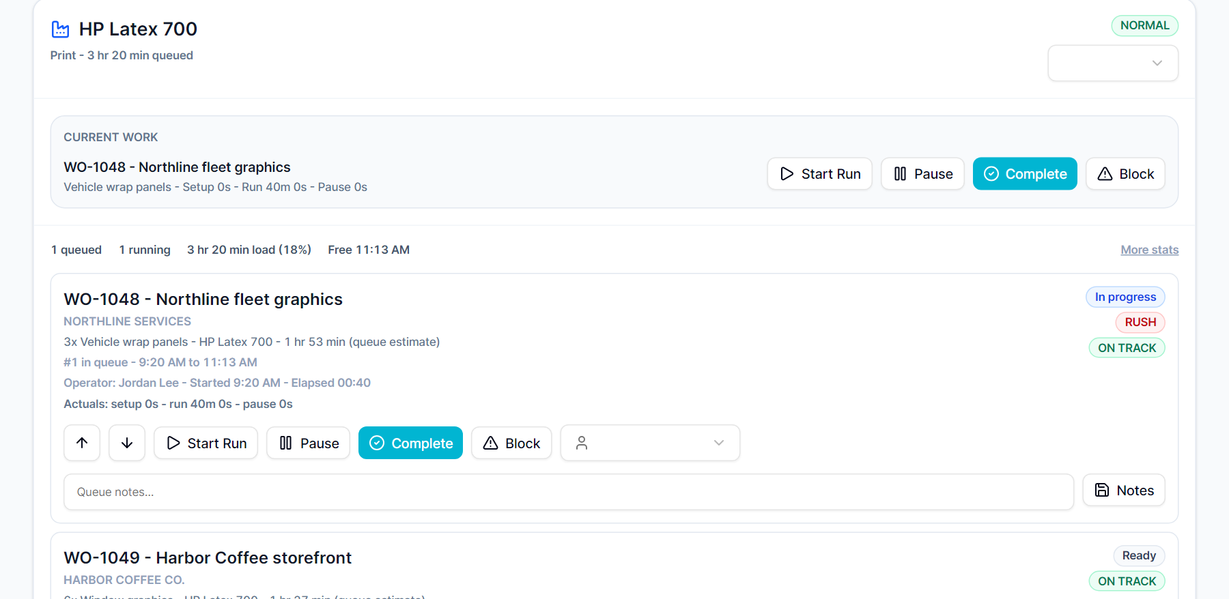Block WO-1048 from the queue card
Image resolution: width=1229 pixels, height=599 pixels.
pyautogui.click(x=511, y=443)
